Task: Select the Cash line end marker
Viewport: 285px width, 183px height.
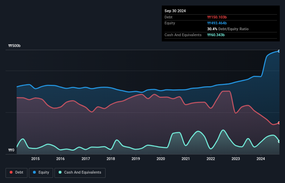Action: (279, 142)
